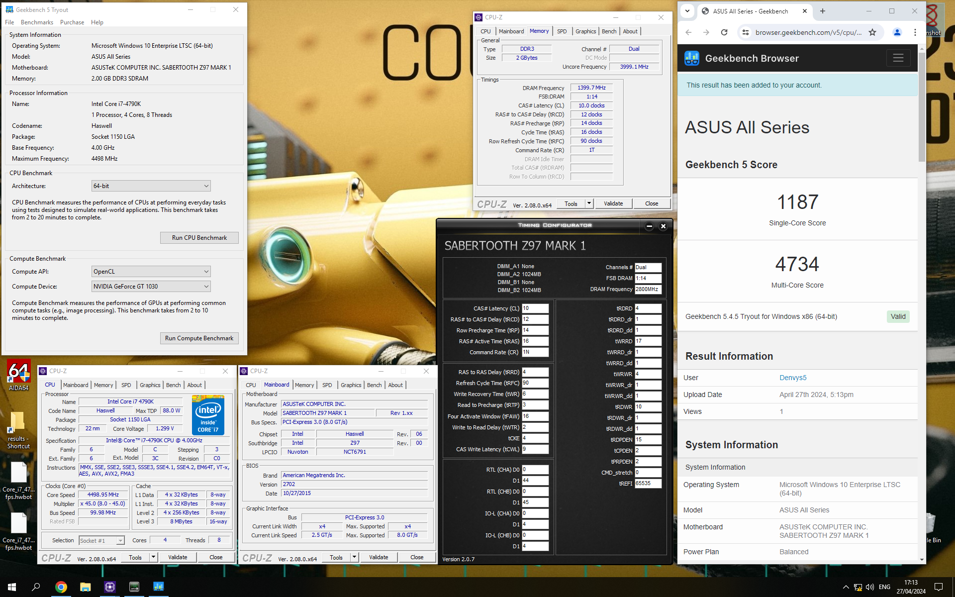Click Geekbench taskbar icon
This screenshot has width=955, height=597.
[159, 587]
